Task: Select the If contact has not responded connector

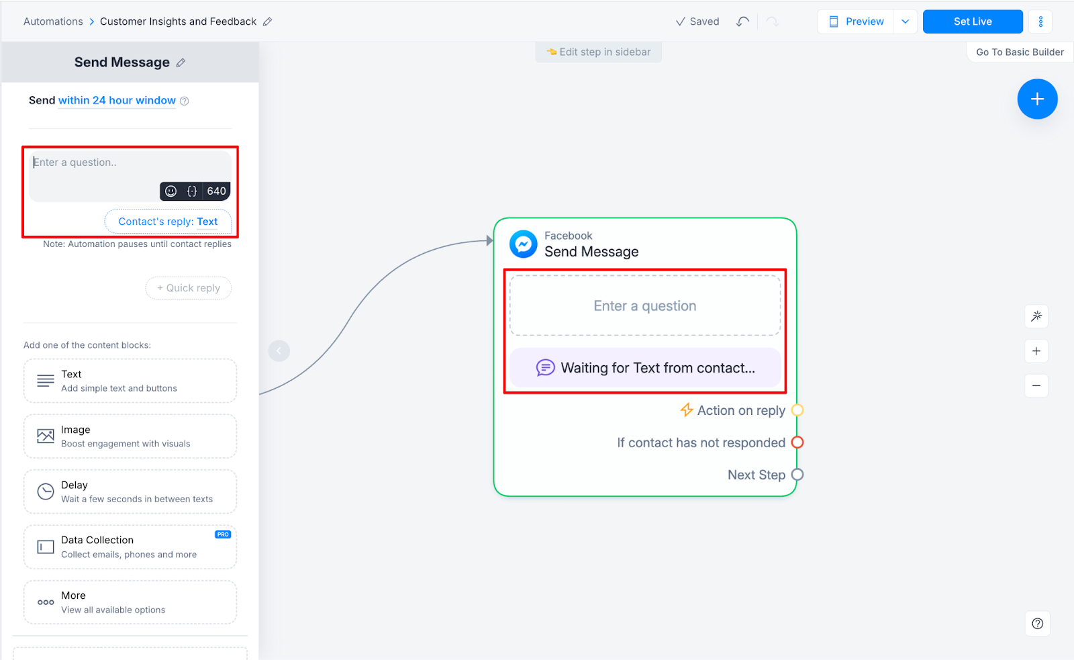Action: pos(797,442)
